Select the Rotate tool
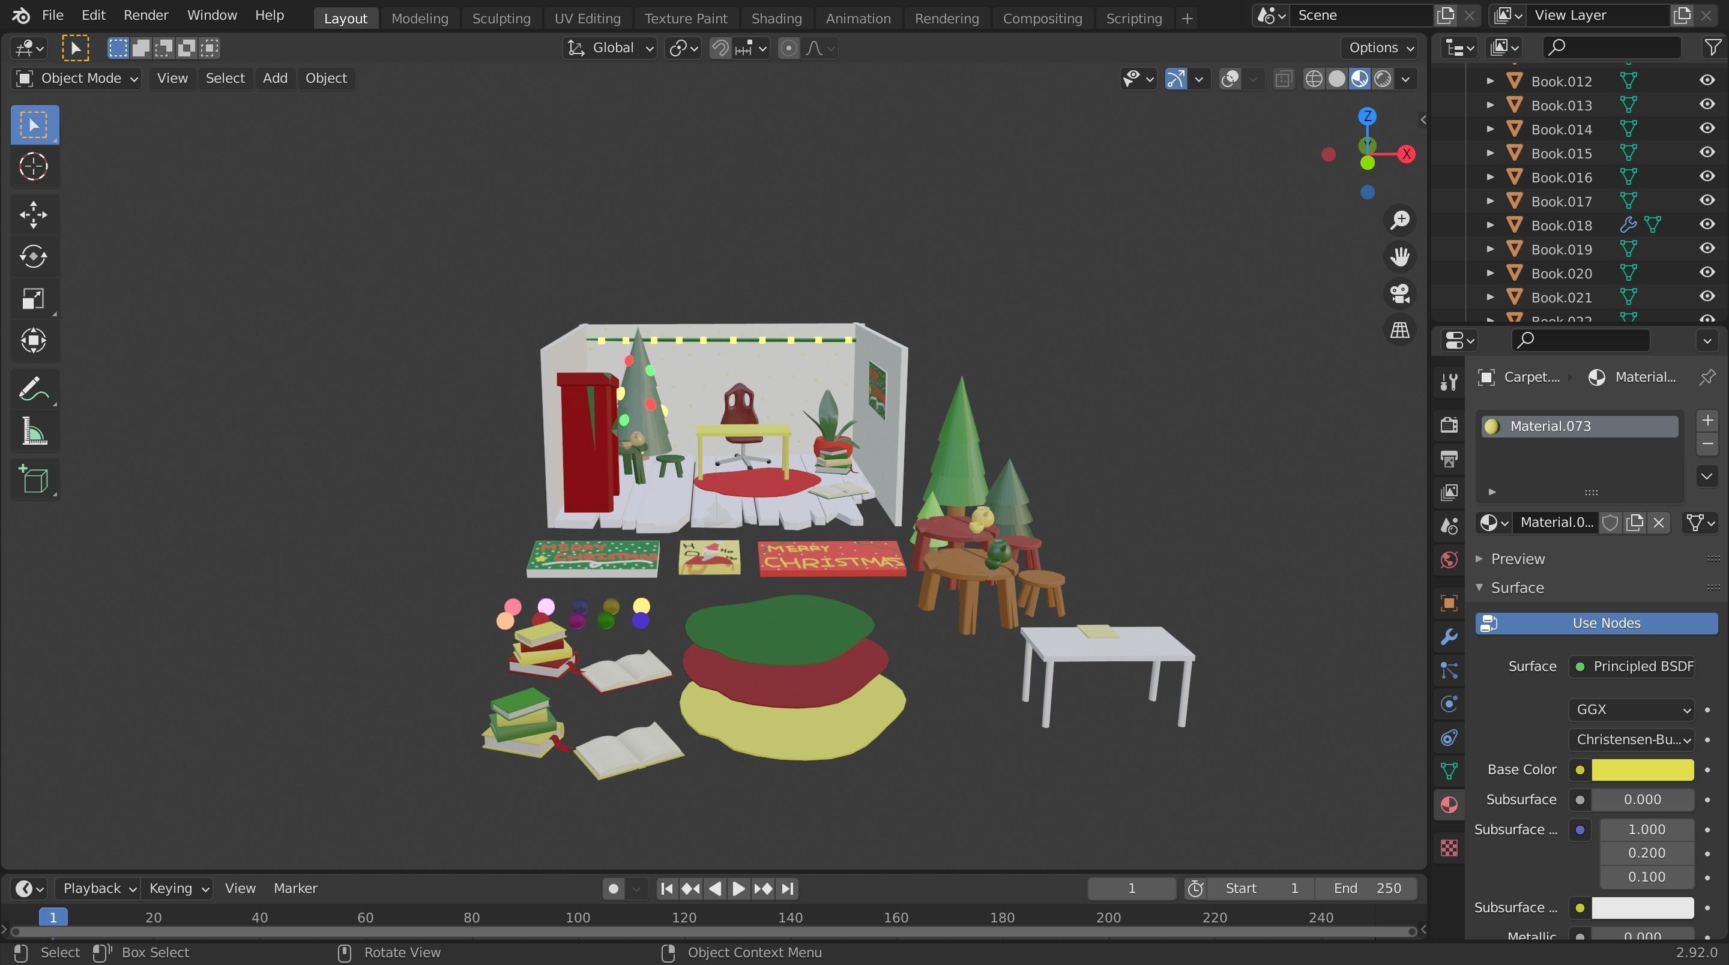The height and width of the screenshot is (965, 1729). click(34, 256)
